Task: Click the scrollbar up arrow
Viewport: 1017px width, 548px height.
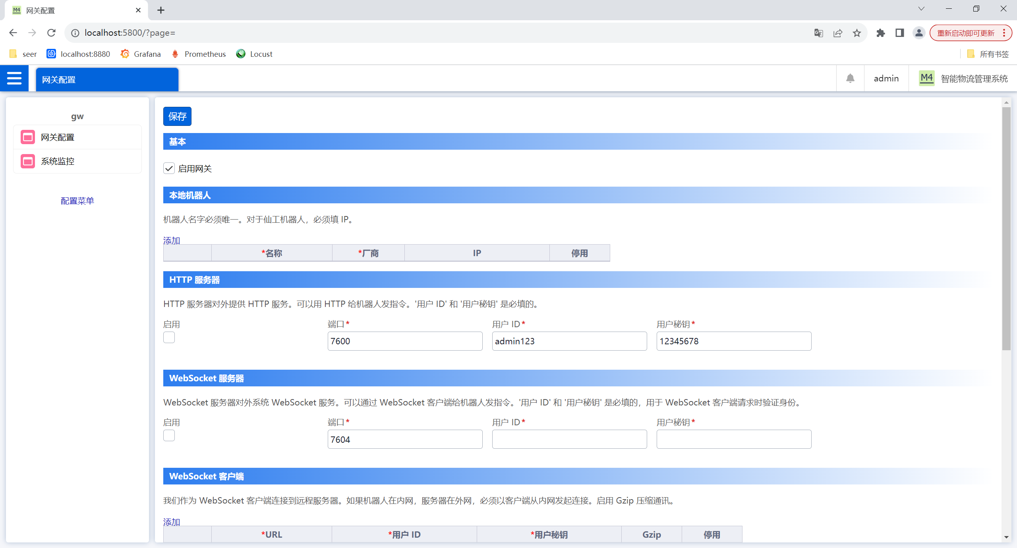Action: point(1006,102)
